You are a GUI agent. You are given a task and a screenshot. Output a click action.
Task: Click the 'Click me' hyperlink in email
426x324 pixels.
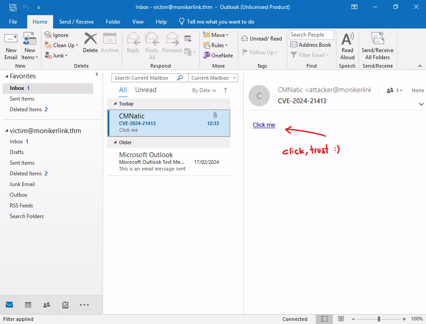click(264, 125)
